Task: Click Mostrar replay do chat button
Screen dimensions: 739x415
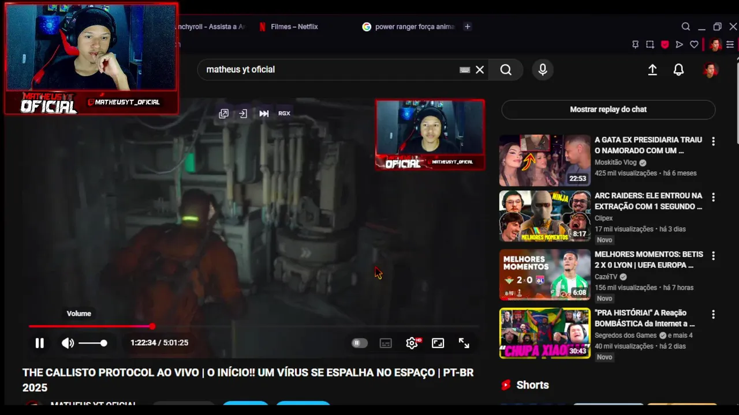Action: coord(609,110)
